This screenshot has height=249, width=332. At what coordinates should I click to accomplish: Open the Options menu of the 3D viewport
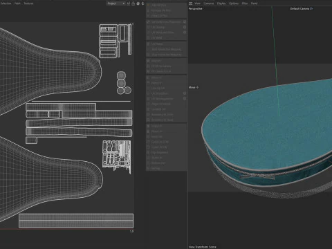pos(234,3)
